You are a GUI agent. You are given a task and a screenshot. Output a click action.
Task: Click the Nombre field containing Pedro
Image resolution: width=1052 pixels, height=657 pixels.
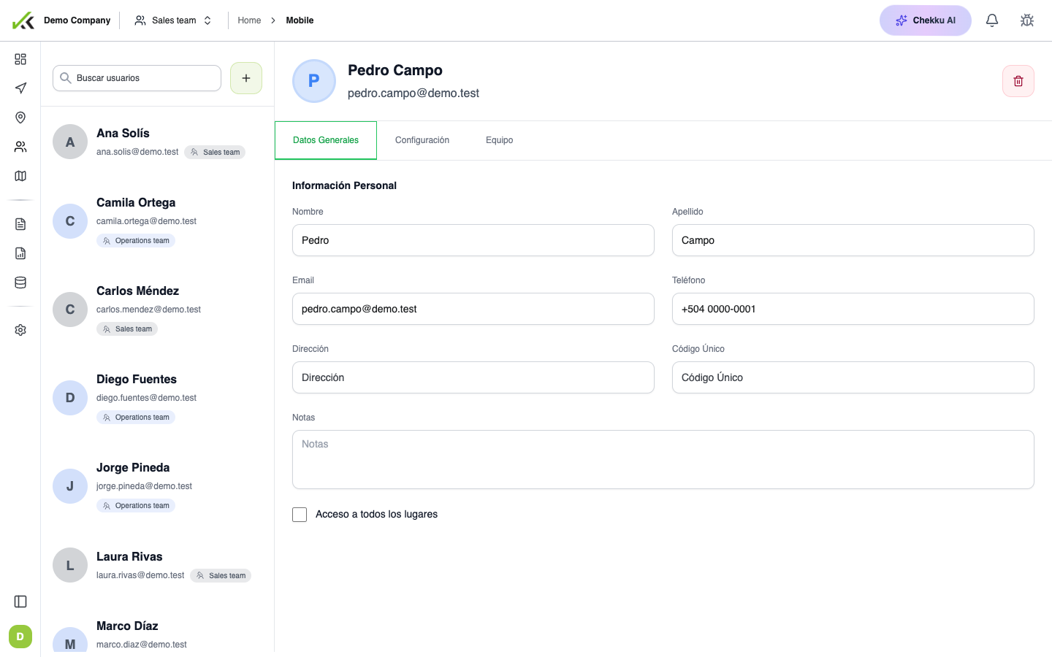click(x=473, y=240)
